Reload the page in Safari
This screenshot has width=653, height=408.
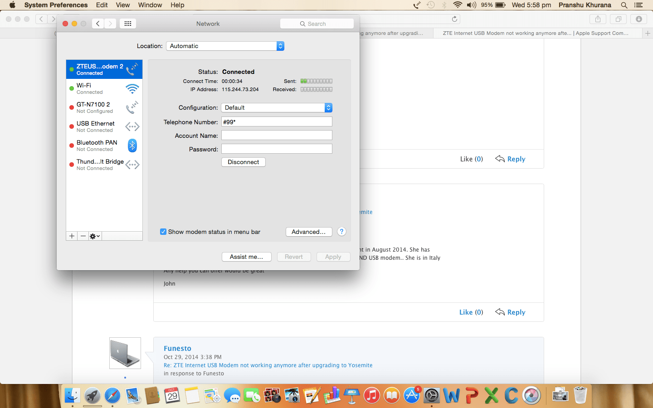click(454, 19)
